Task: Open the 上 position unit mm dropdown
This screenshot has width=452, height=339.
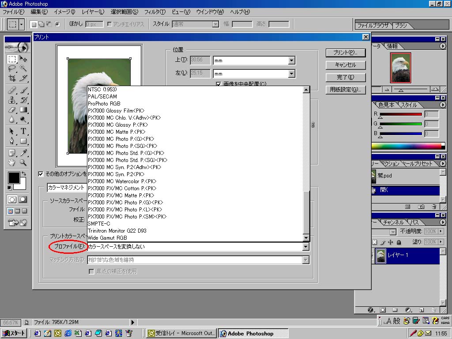Action: (x=291, y=60)
